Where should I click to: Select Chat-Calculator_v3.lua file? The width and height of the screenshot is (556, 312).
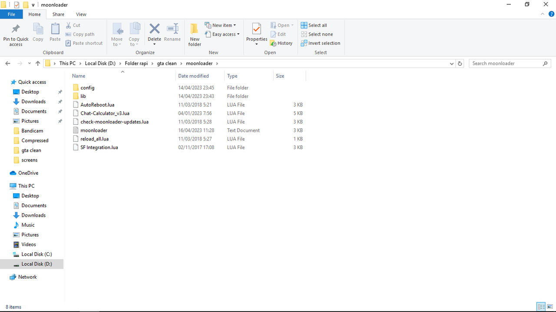tap(105, 113)
